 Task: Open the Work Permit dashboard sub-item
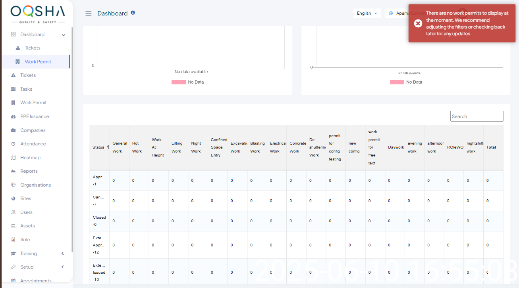tap(38, 62)
